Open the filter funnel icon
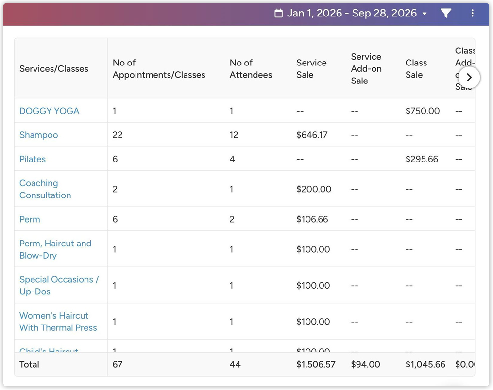Image resolution: width=493 pixels, height=390 pixels. pos(445,13)
